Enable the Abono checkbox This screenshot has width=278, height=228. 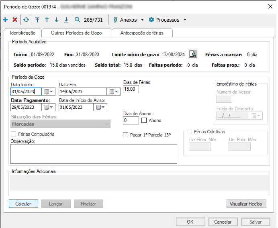click(x=144, y=120)
